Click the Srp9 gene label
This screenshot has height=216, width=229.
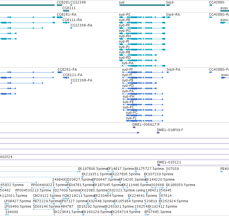[x=170, y=2]
